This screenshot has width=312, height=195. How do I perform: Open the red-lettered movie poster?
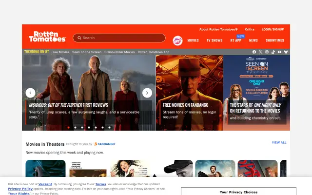257,168
